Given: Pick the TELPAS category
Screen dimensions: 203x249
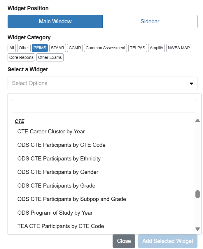Looking at the screenshot, I should pos(137,48).
